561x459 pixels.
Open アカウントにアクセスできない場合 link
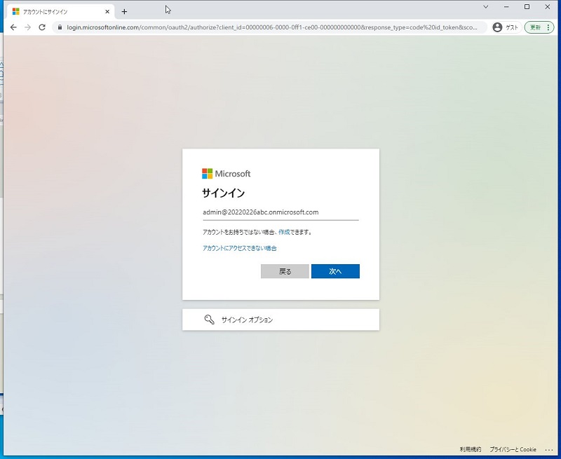[x=239, y=248]
